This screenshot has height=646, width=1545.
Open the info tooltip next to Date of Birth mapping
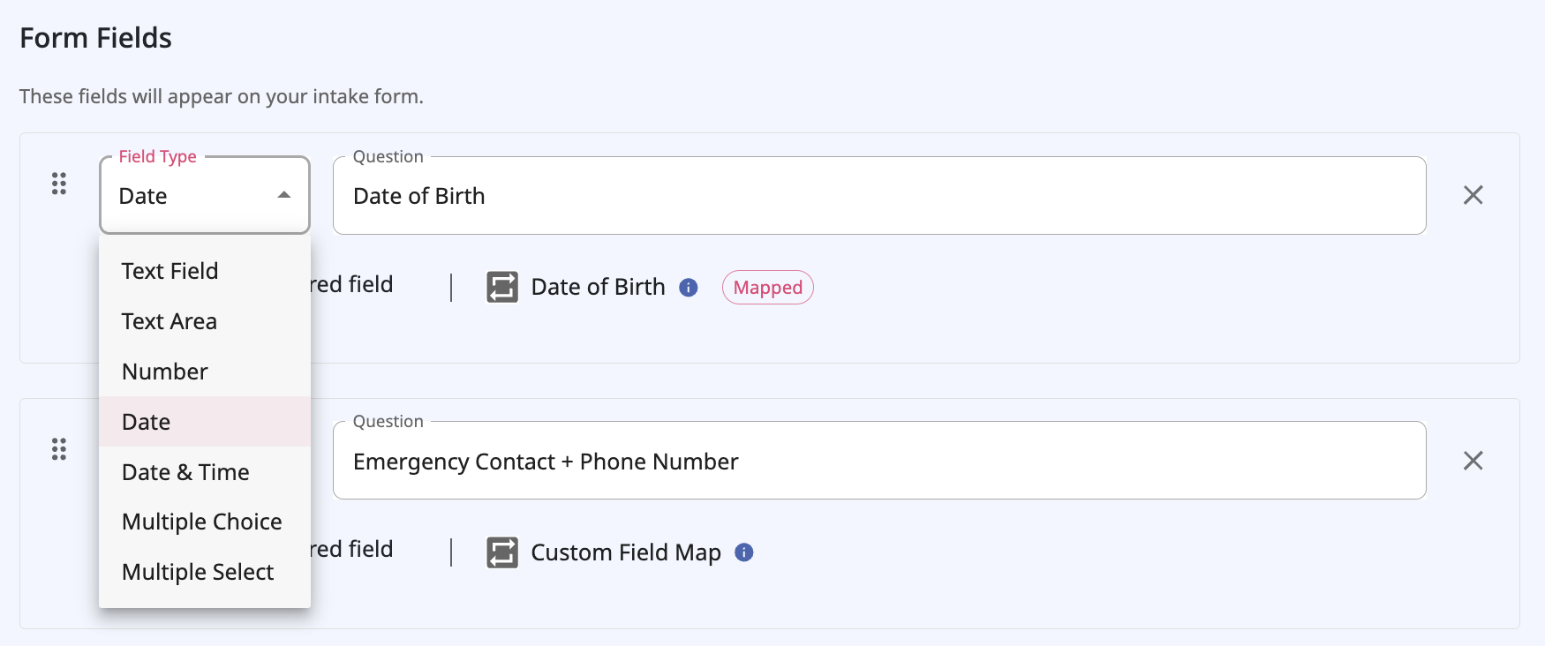tap(690, 287)
